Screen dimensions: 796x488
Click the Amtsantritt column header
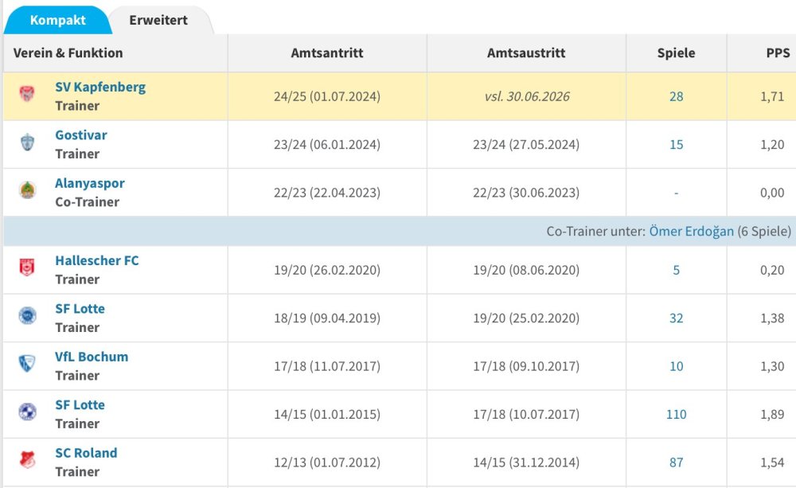(327, 53)
